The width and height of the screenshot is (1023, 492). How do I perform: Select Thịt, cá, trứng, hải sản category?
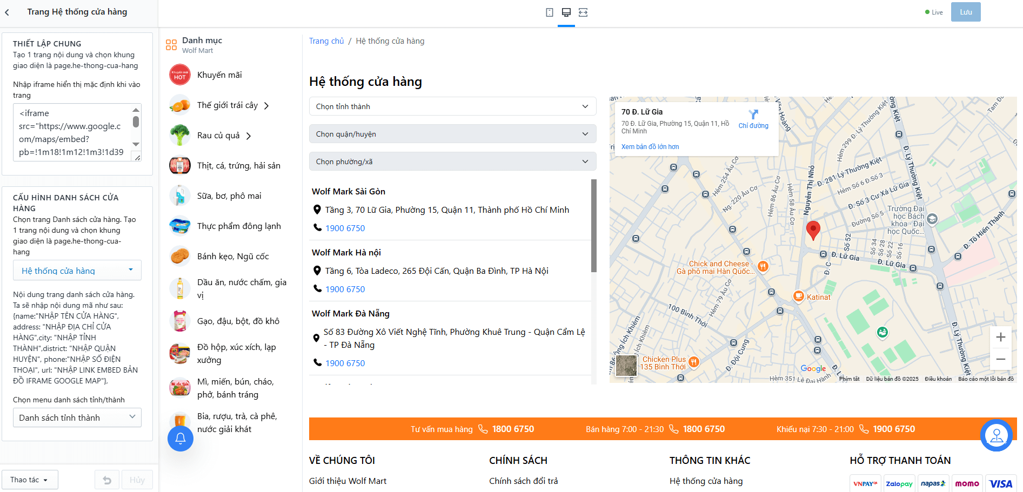[239, 166]
